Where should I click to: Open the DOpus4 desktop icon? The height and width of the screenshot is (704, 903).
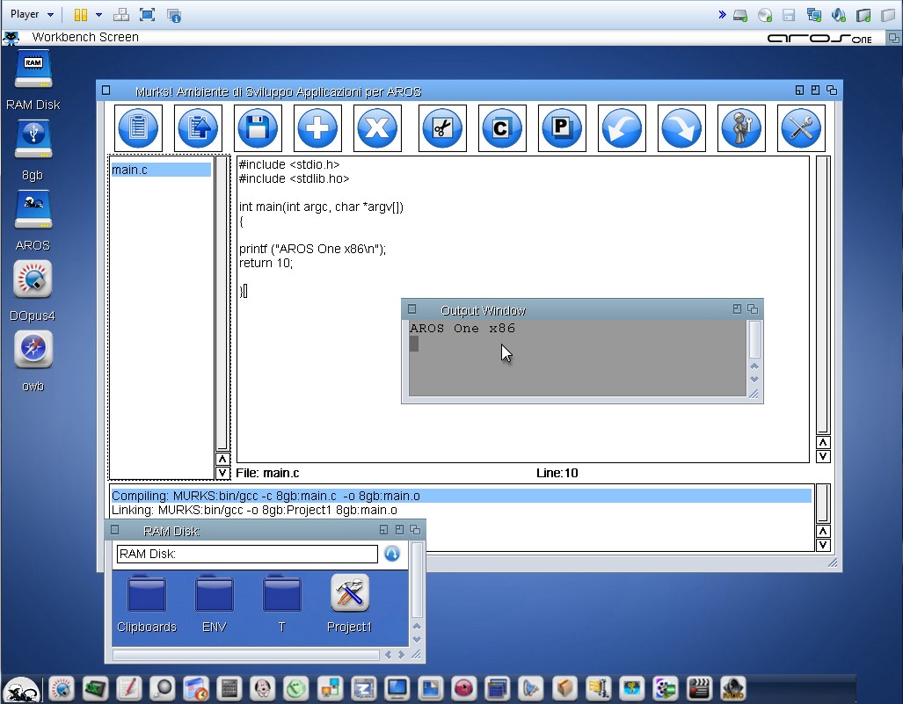[33, 280]
